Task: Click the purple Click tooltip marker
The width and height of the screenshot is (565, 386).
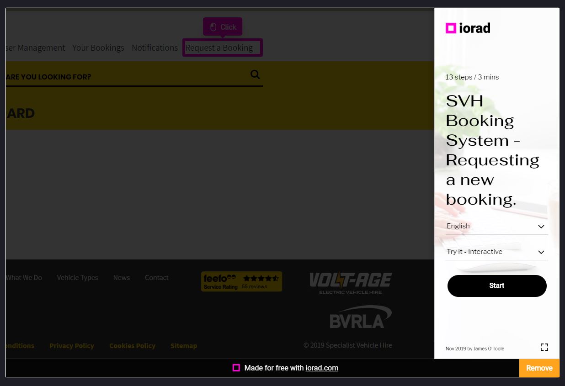Action: point(223,27)
